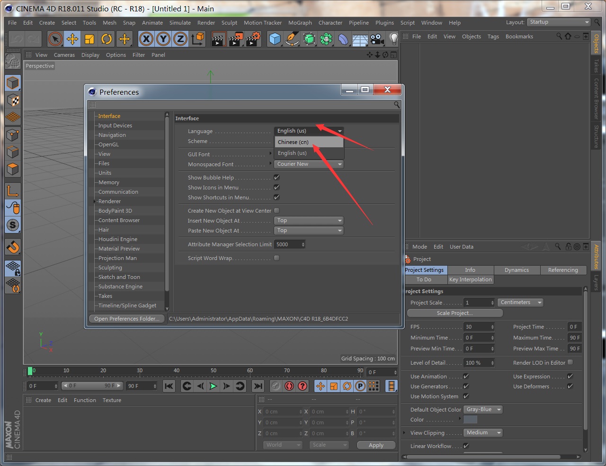The width and height of the screenshot is (606, 466).
Task: Select Polygons mode in left palette
Action: coord(13,169)
